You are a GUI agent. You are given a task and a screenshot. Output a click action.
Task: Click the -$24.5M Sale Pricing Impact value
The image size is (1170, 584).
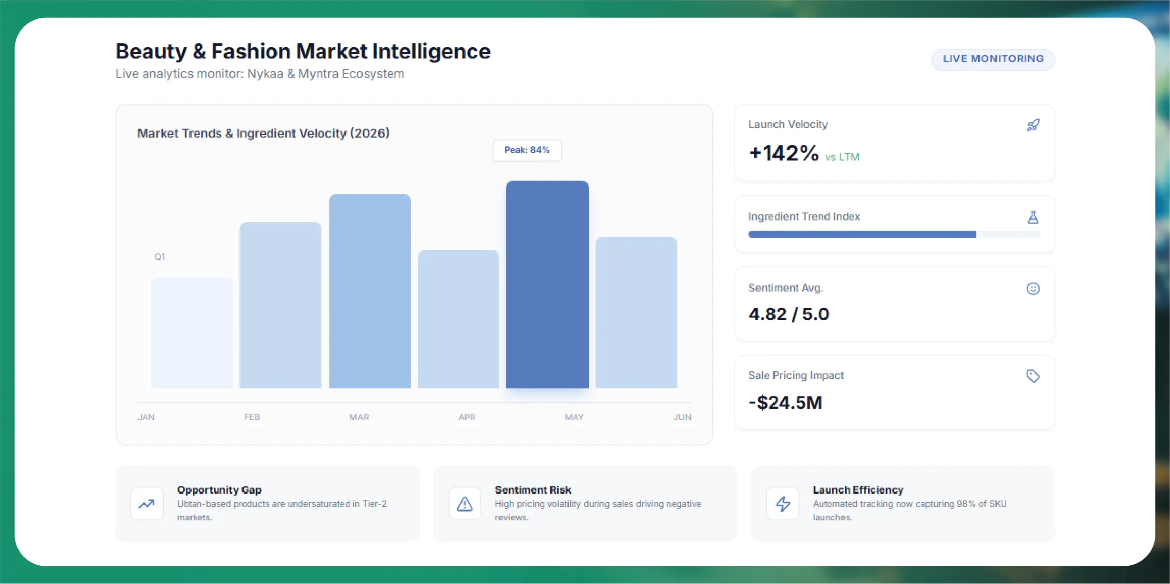(x=785, y=403)
